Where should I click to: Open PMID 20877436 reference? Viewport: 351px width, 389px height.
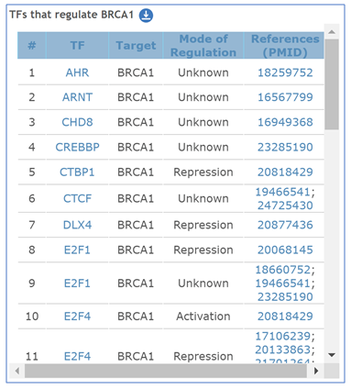tap(285, 225)
